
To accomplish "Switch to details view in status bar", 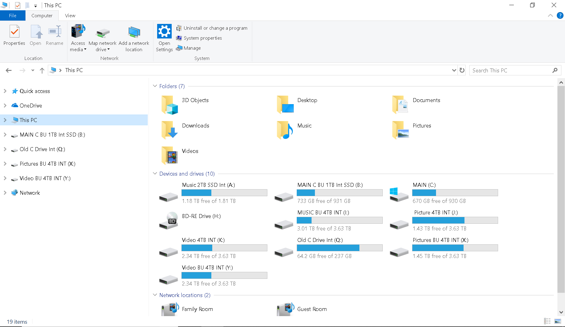I will pos(547,321).
